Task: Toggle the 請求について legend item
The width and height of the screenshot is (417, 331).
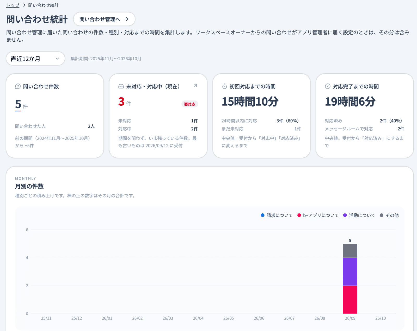Action: tap(277, 215)
